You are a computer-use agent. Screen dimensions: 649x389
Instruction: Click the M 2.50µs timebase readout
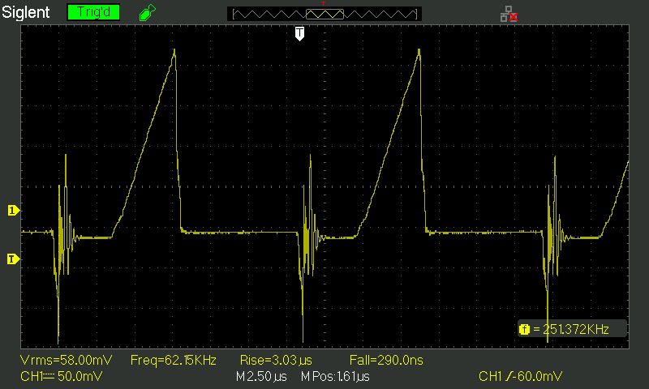(261, 376)
